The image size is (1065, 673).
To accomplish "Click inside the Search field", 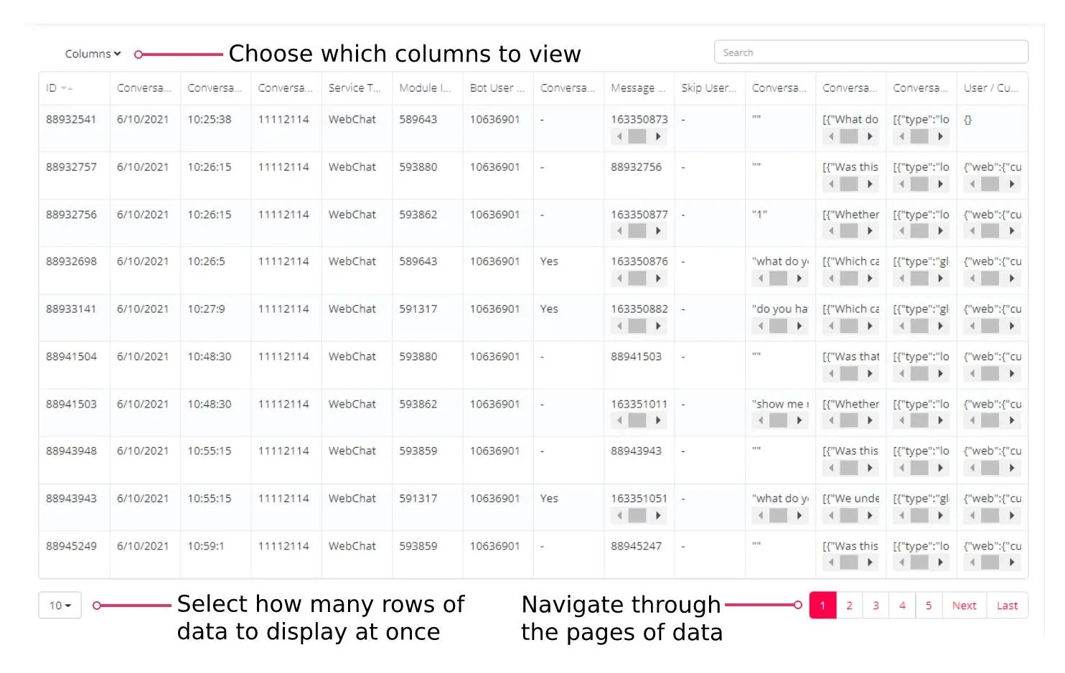I will pyautogui.click(x=871, y=52).
